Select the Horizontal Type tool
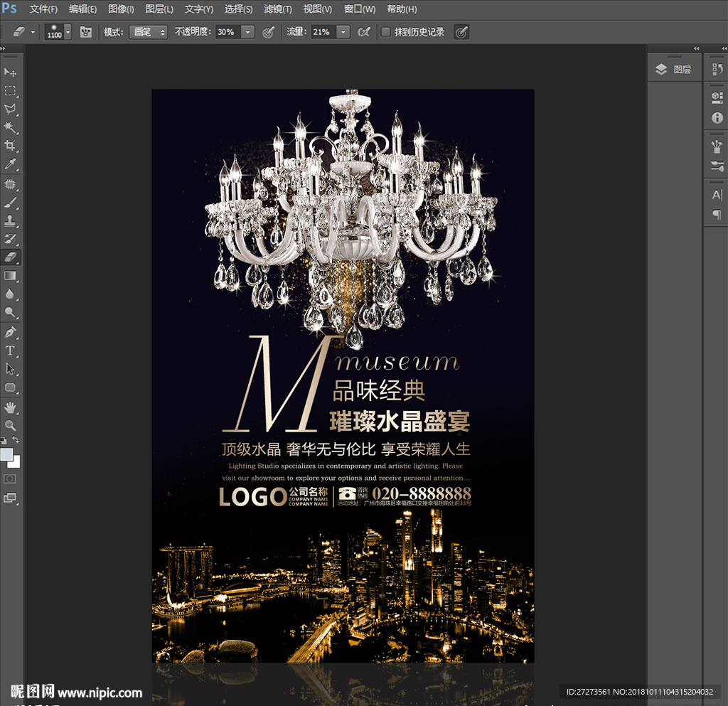The height and width of the screenshot is (706, 728). (x=11, y=351)
